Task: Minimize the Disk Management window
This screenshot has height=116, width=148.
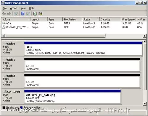Action: 137,3
